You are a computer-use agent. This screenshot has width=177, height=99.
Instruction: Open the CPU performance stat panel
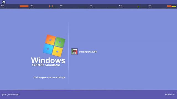pos(44,6)
